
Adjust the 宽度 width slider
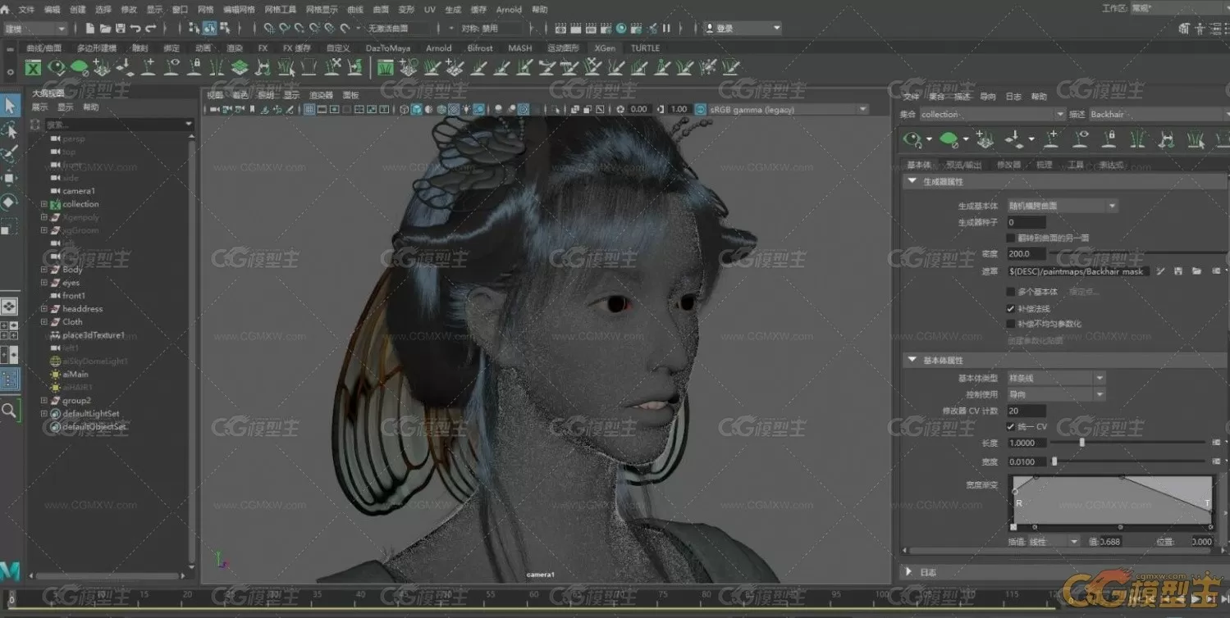(x=1054, y=461)
